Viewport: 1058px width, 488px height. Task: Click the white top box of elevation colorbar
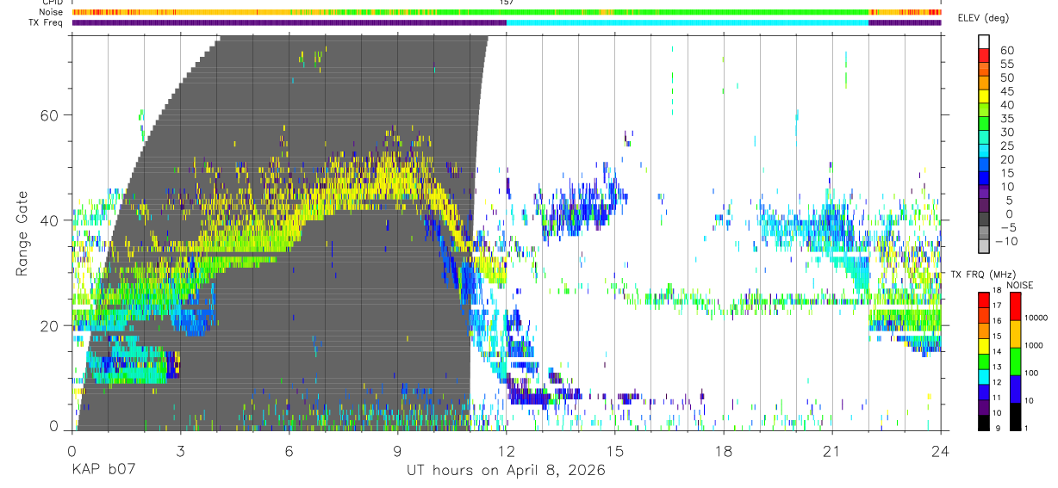pos(984,42)
